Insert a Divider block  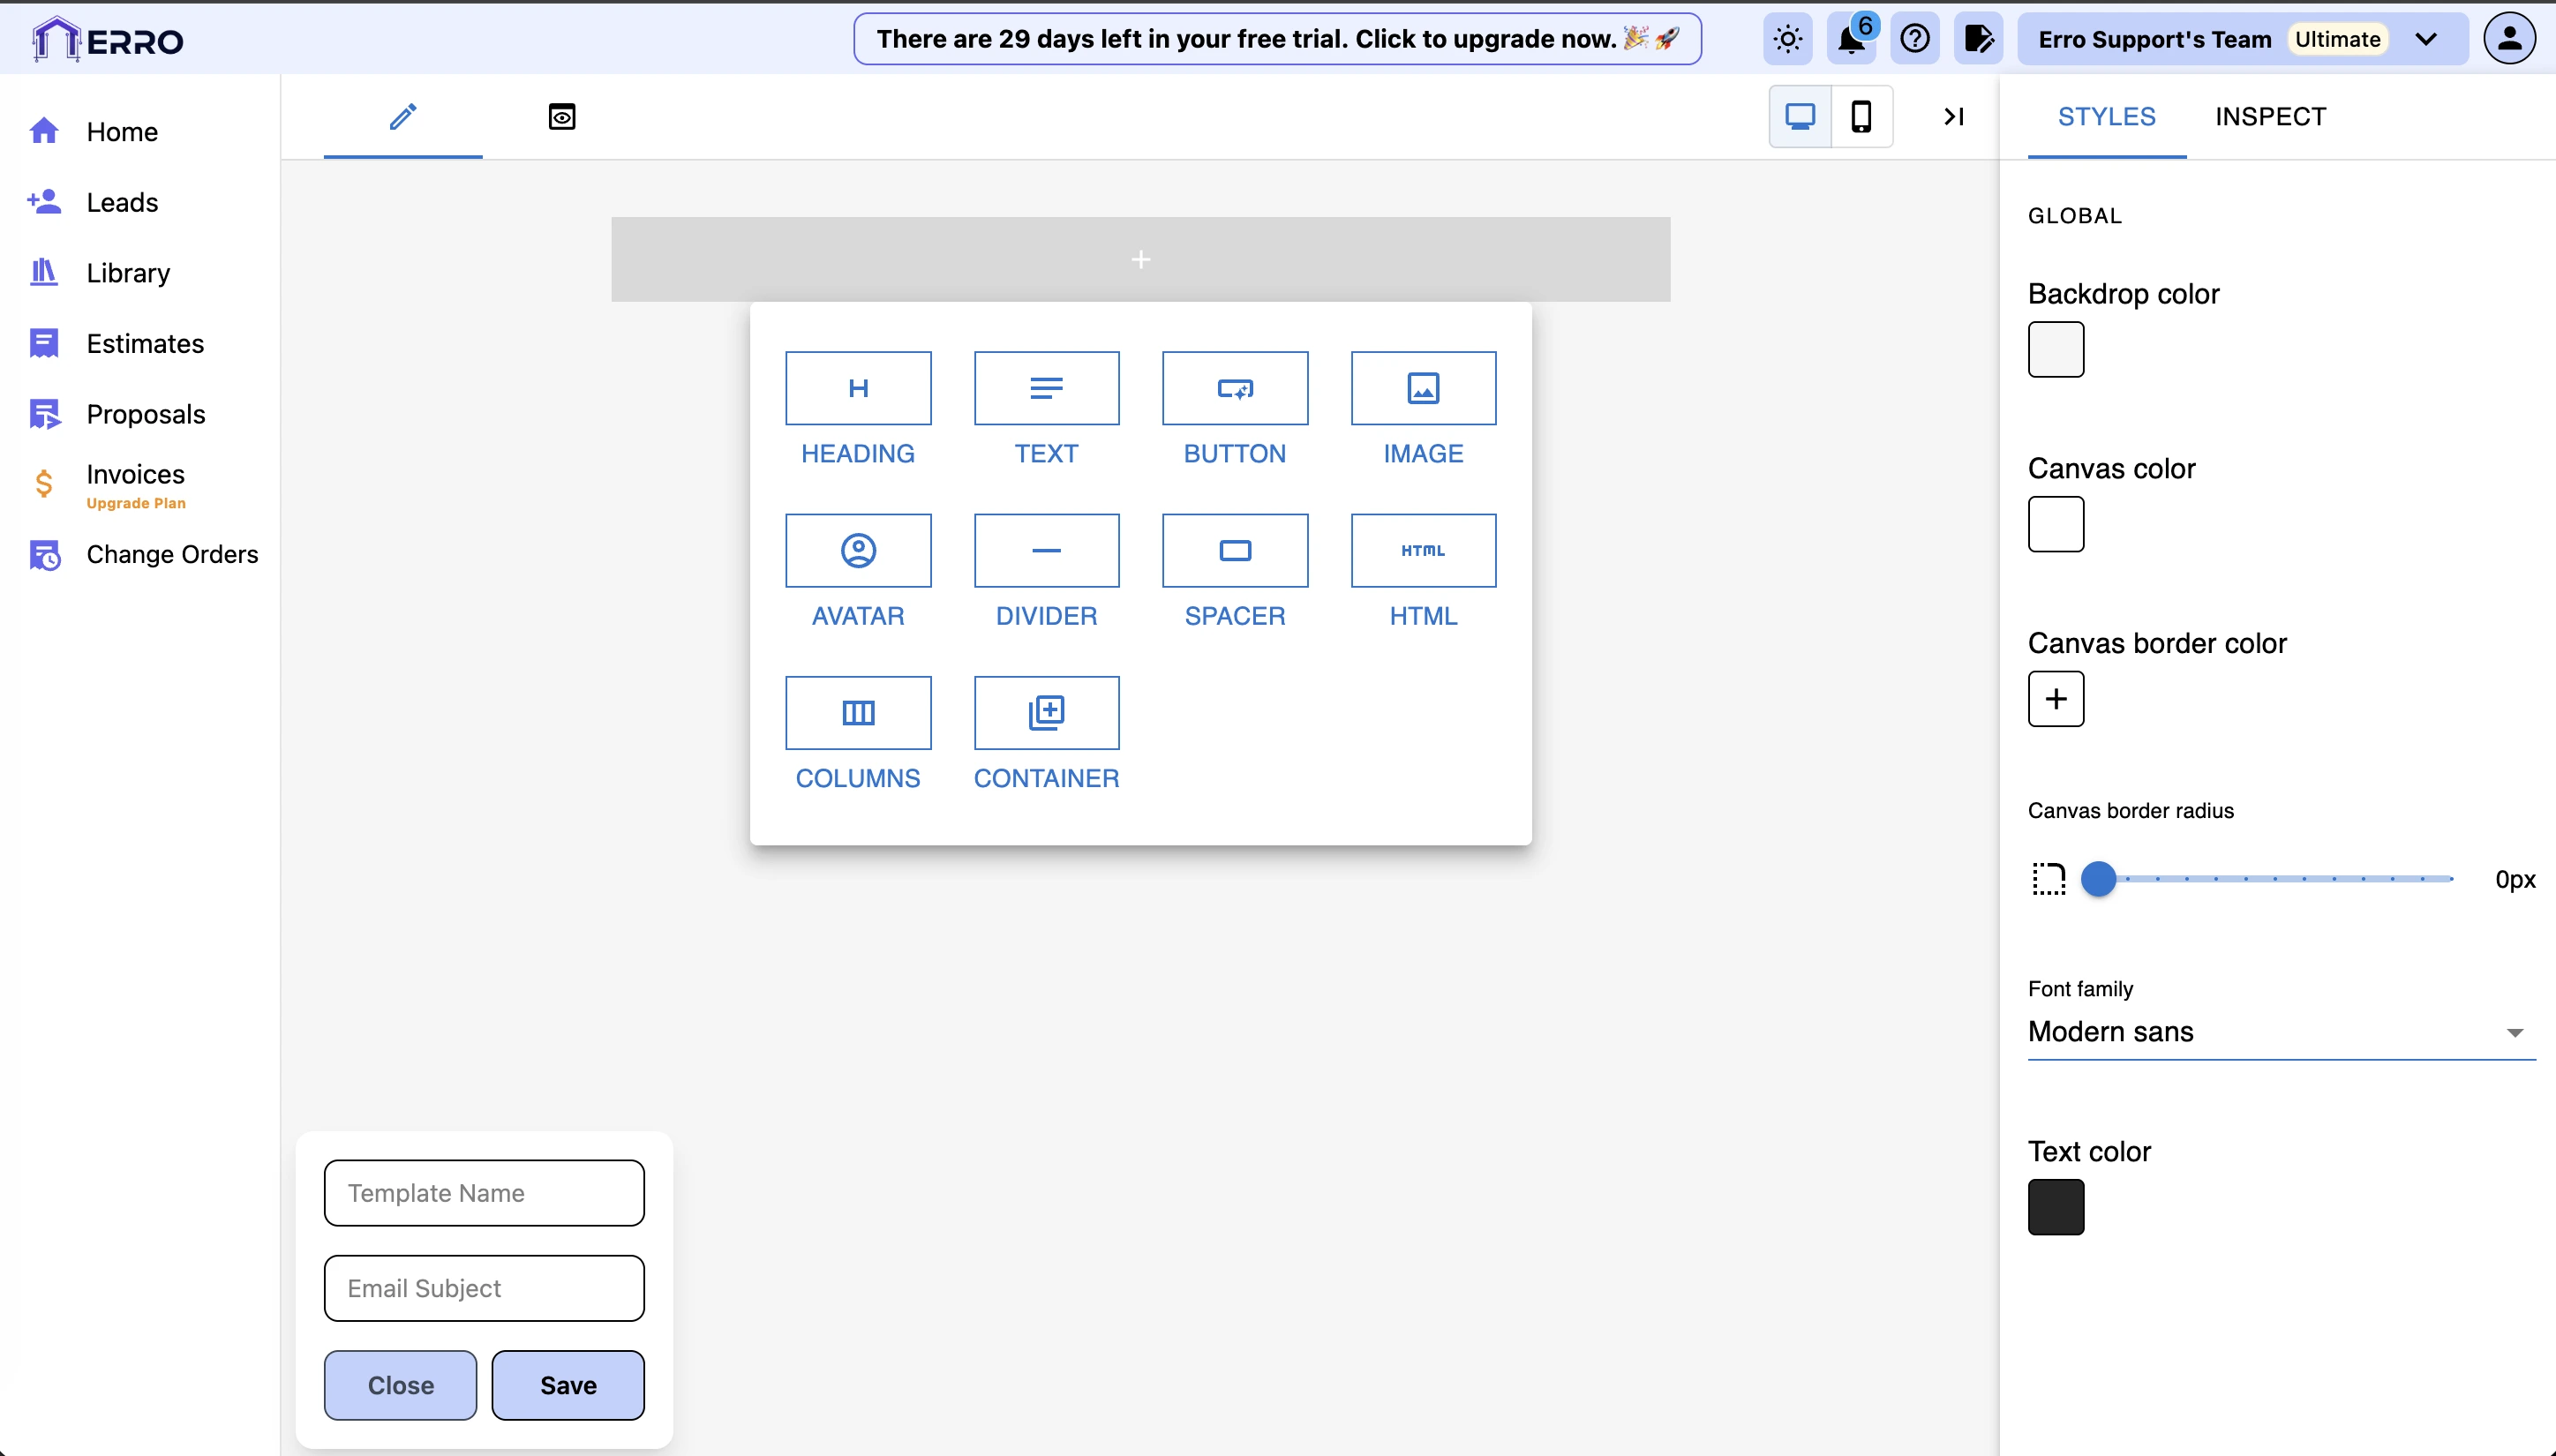1046,550
